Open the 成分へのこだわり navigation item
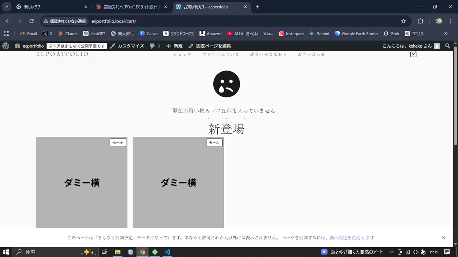Image resolution: width=458 pixels, height=257 pixels. coord(268,54)
